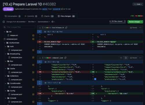Open the Broadcasting composer.json file
145x105 pixels.
point(17,58)
